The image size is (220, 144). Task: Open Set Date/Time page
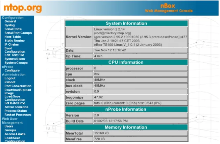click(15, 103)
